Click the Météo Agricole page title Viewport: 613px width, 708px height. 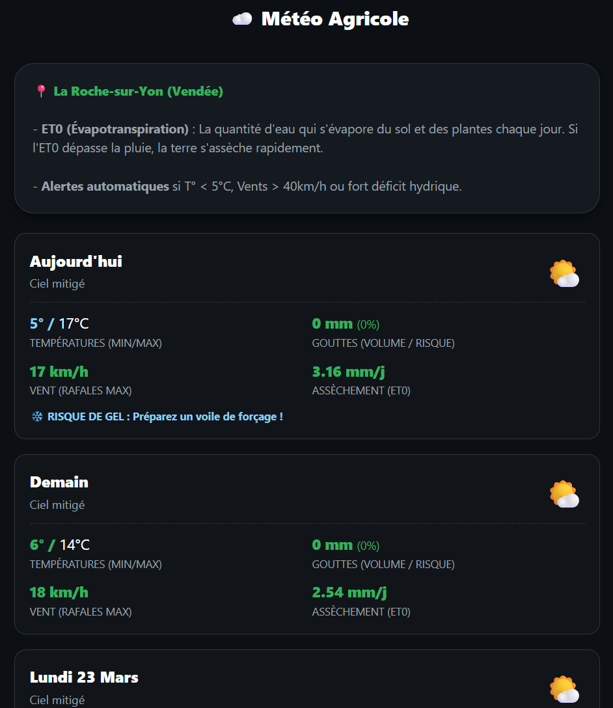(x=334, y=20)
